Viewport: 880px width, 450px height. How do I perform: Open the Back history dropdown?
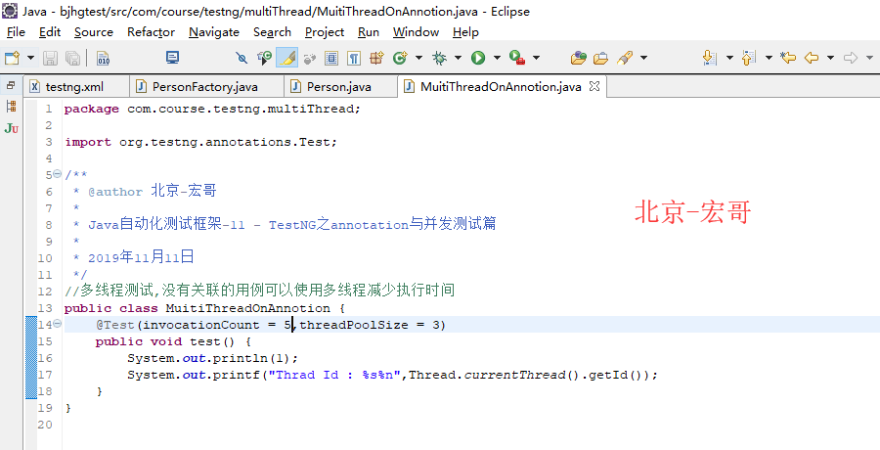(830, 58)
